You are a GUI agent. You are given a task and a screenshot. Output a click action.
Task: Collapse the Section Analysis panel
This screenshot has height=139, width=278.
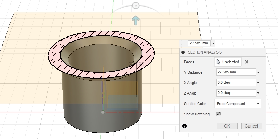tap(183, 52)
